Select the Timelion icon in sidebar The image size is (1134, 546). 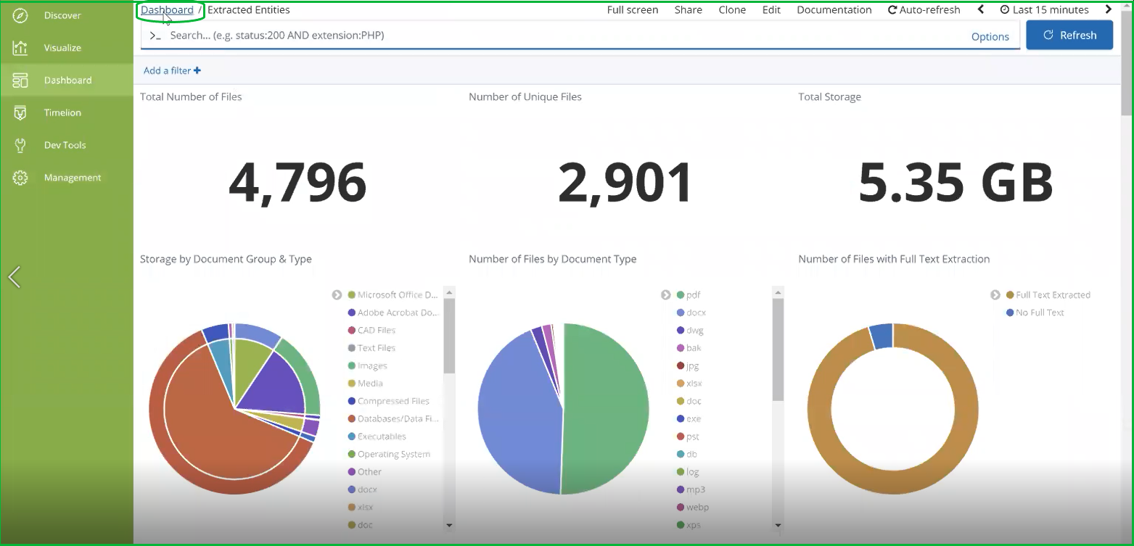20,112
